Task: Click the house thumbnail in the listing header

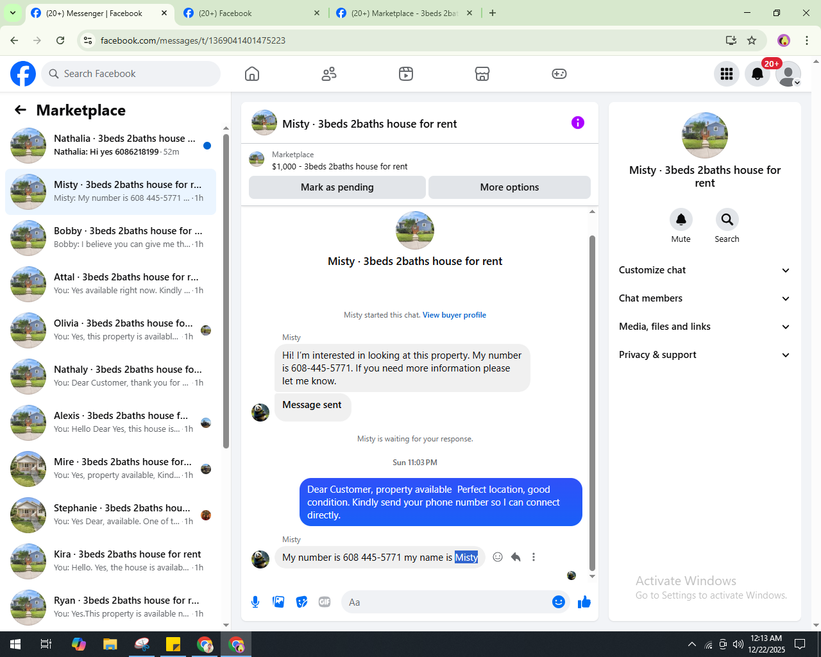Action: tap(257, 159)
